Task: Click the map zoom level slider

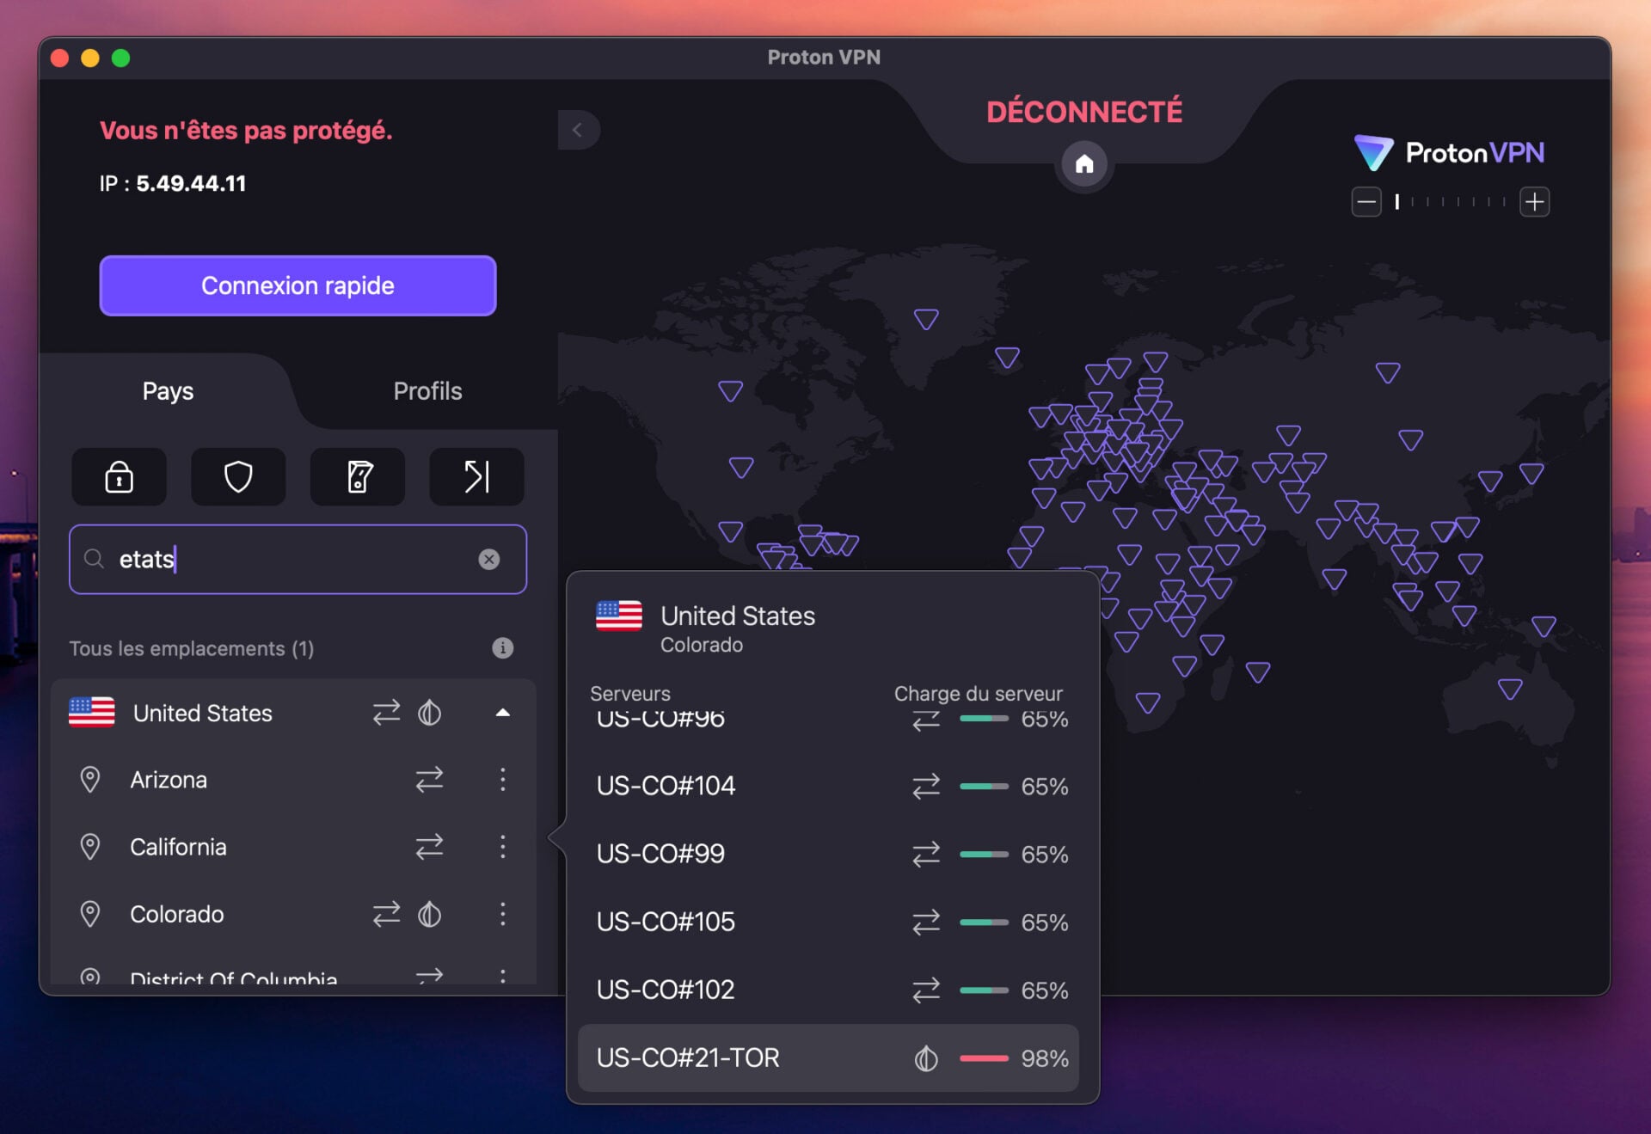Action: pyautogui.click(x=1451, y=202)
